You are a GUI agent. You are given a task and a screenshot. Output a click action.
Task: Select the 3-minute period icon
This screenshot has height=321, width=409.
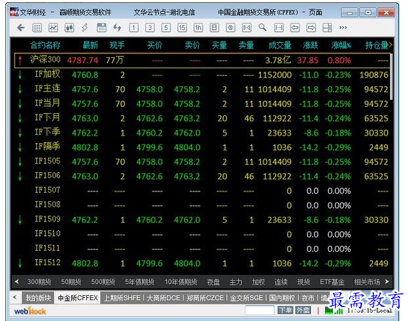click(x=150, y=28)
